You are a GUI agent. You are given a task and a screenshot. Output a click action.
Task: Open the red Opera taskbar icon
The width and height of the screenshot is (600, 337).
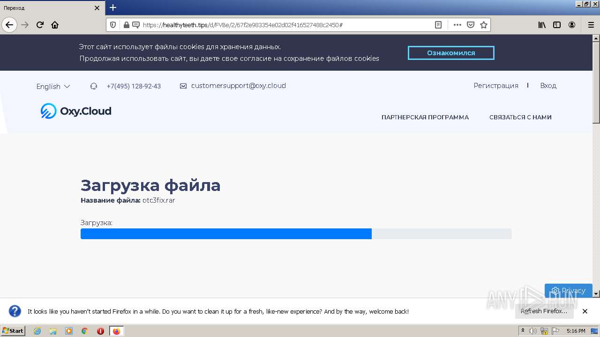[x=100, y=331]
